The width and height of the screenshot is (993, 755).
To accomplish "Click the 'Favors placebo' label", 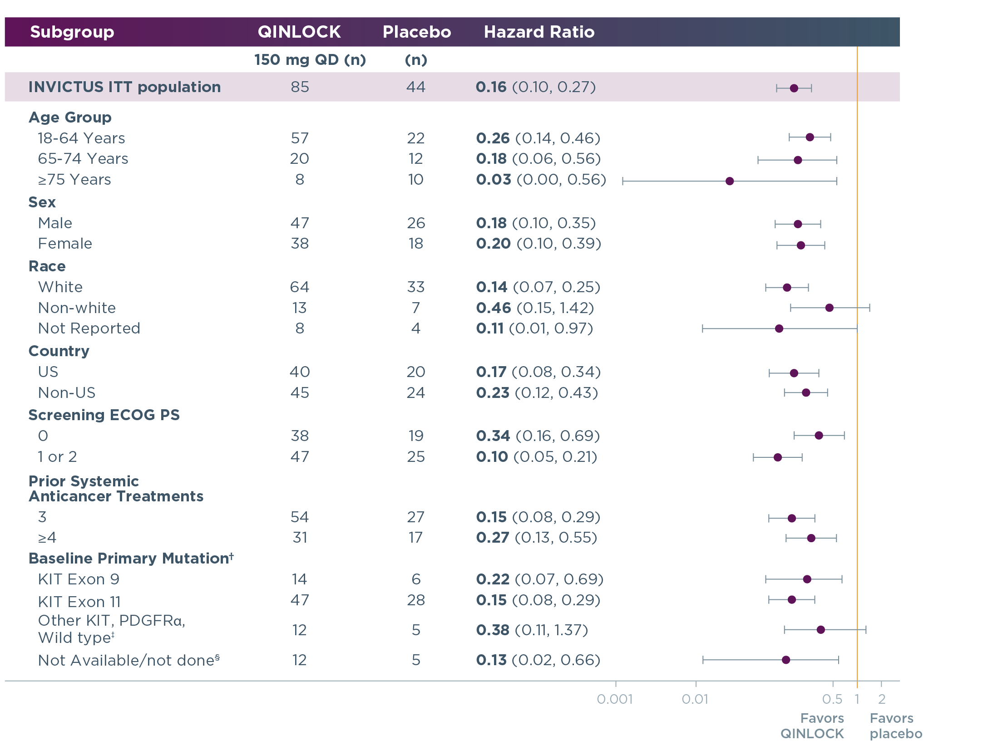I will (896, 726).
